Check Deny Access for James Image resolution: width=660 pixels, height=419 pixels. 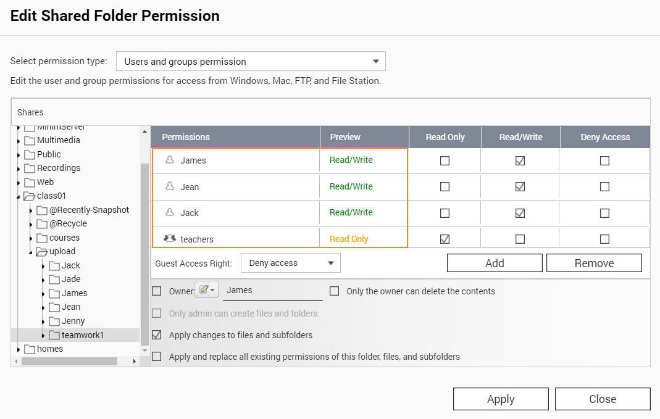(x=604, y=160)
